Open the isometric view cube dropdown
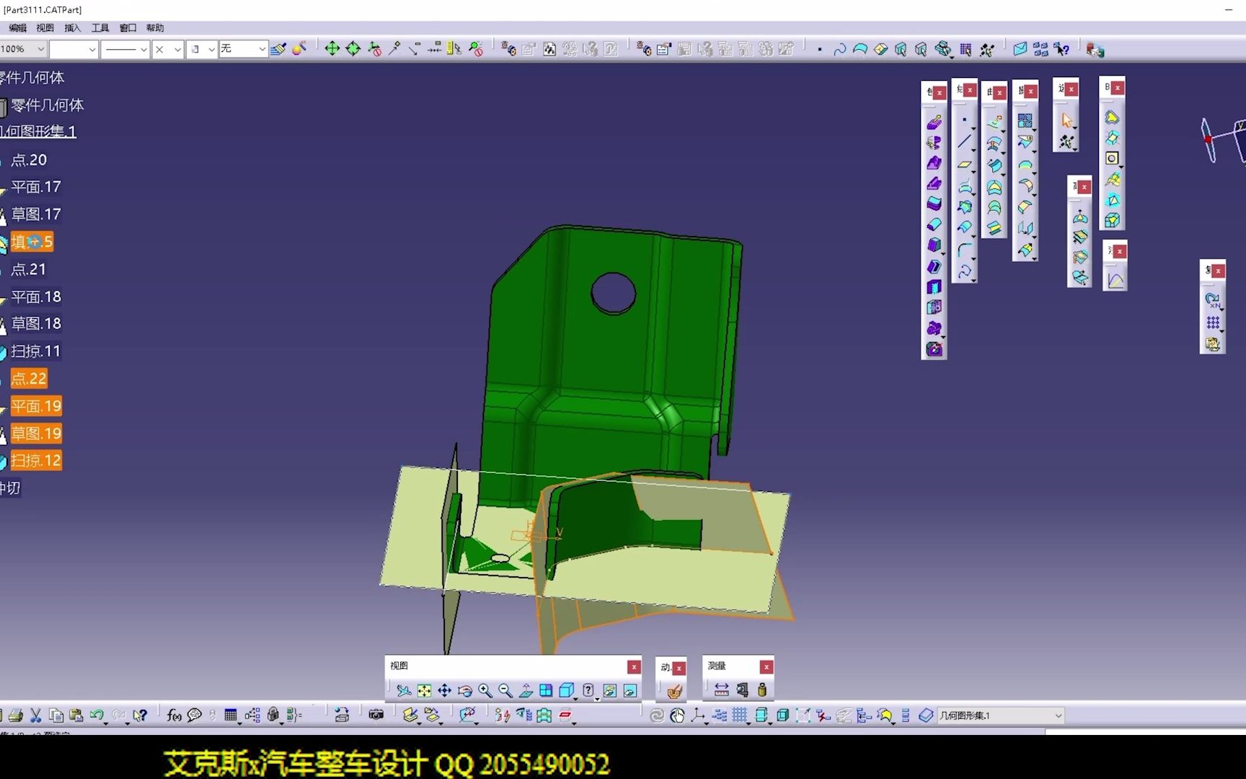Screen dimensions: 1246x779 point(567,691)
